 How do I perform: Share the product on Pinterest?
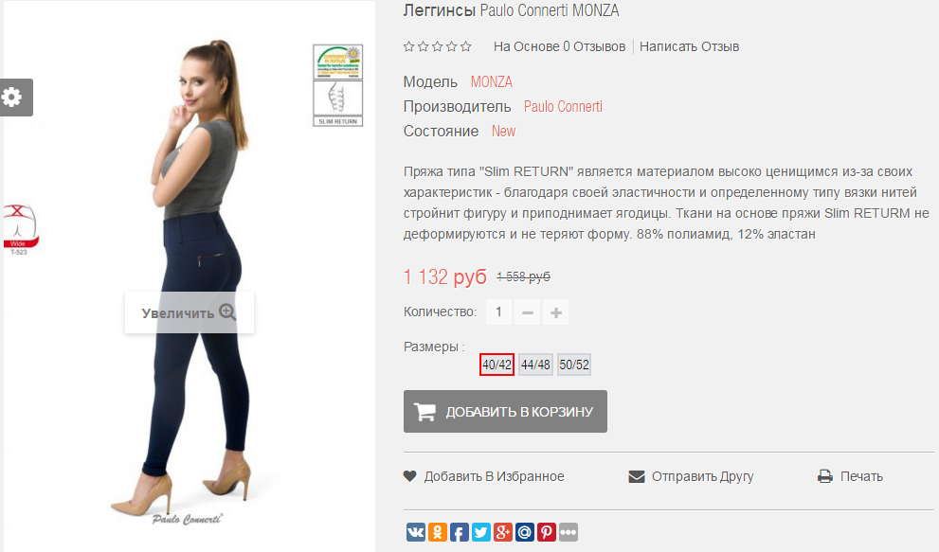click(546, 532)
